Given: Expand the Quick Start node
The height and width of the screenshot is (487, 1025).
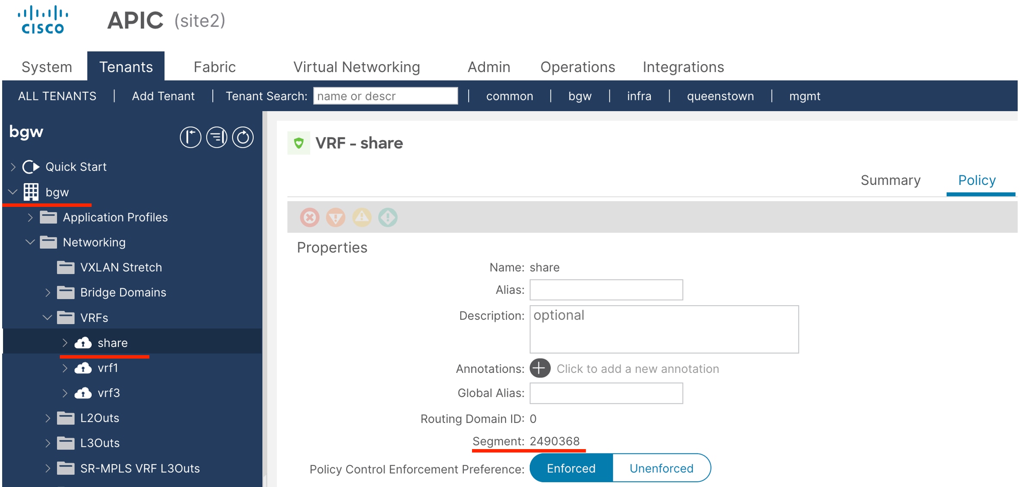Looking at the screenshot, I should click(13, 167).
